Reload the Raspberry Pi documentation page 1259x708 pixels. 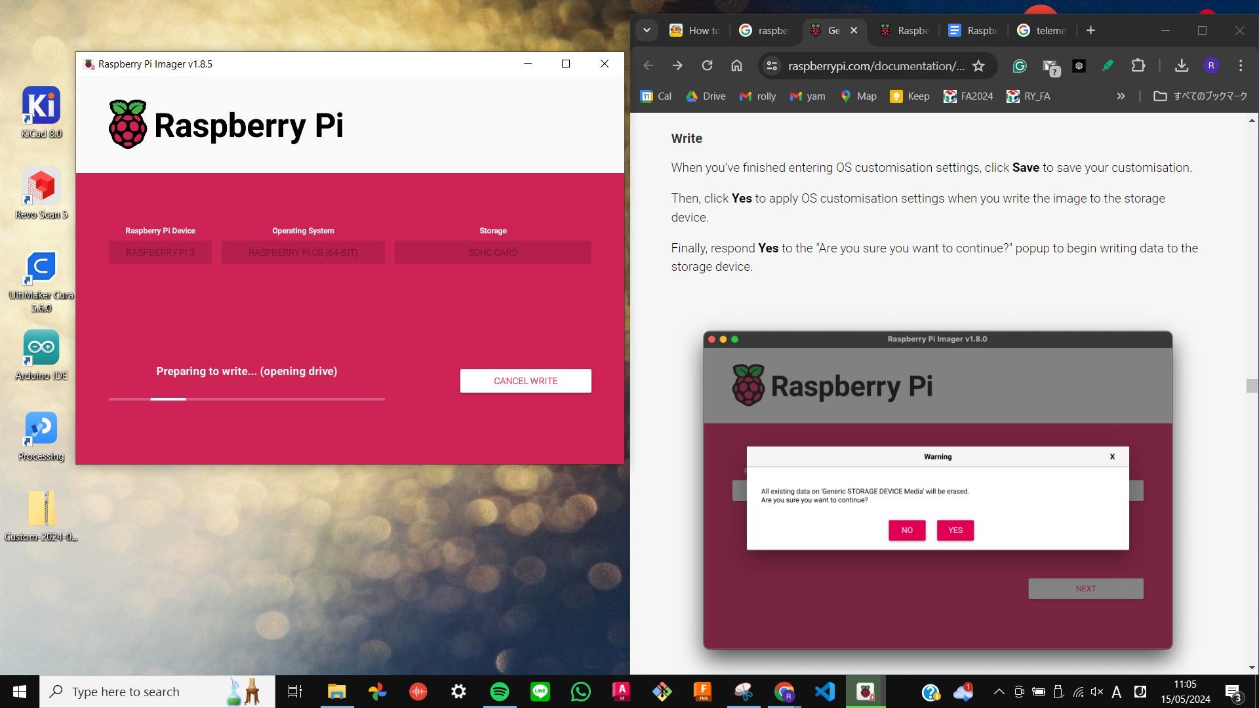click(707, 66)
